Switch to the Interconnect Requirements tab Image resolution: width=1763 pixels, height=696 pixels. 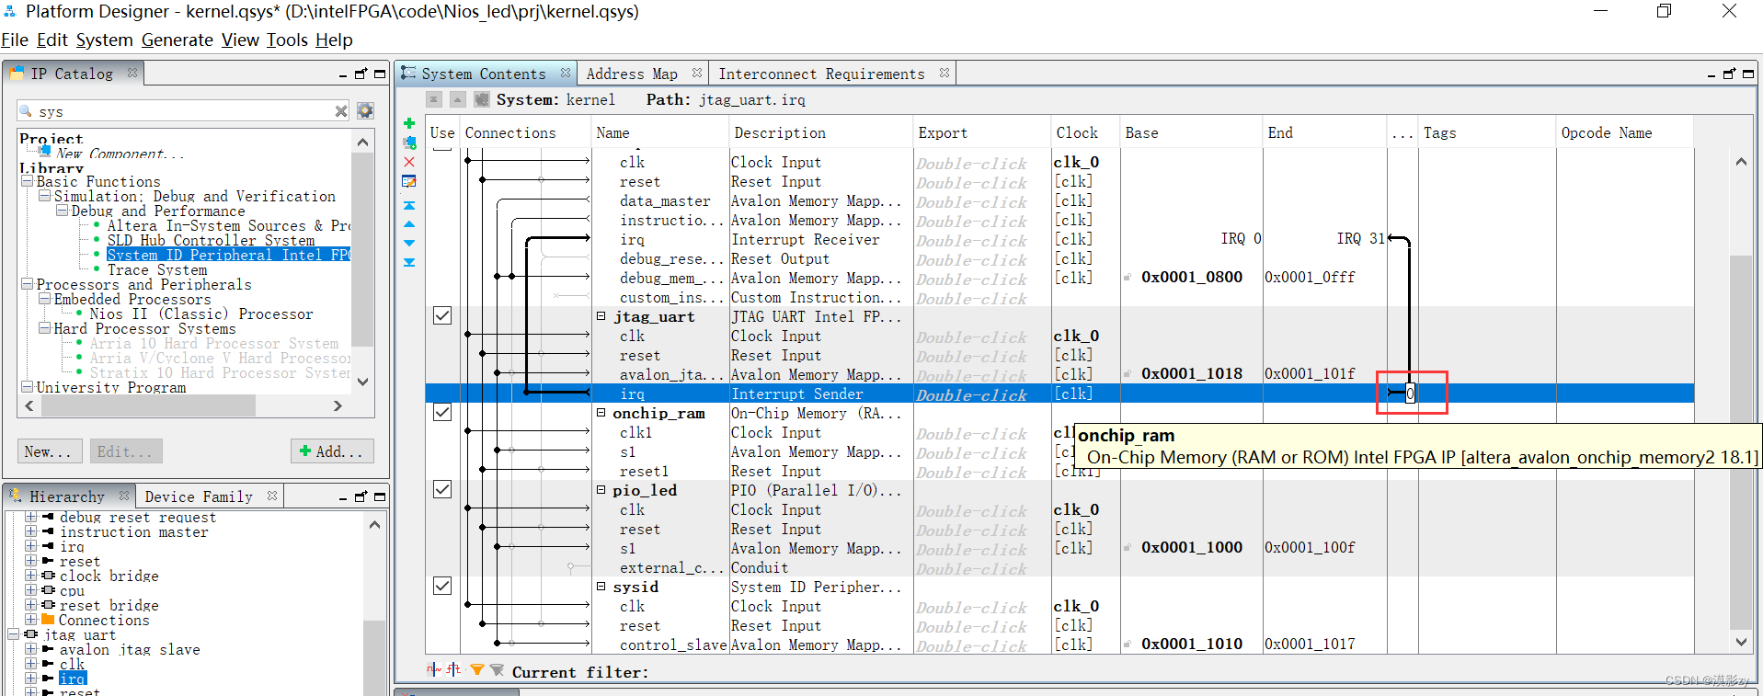(821, 74)
